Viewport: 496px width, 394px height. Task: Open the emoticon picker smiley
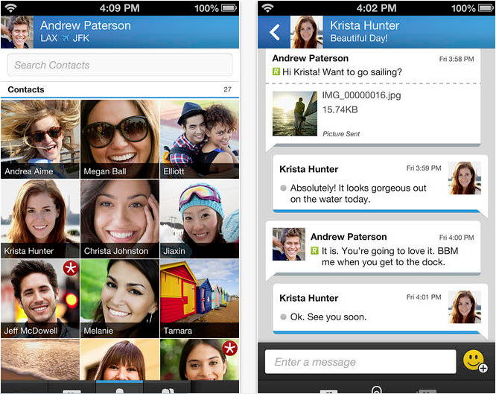pos(474,361)
